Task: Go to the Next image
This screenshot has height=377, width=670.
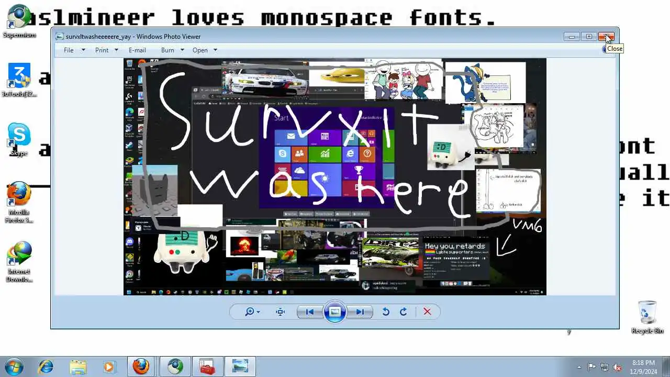Action: click(360, 312)
